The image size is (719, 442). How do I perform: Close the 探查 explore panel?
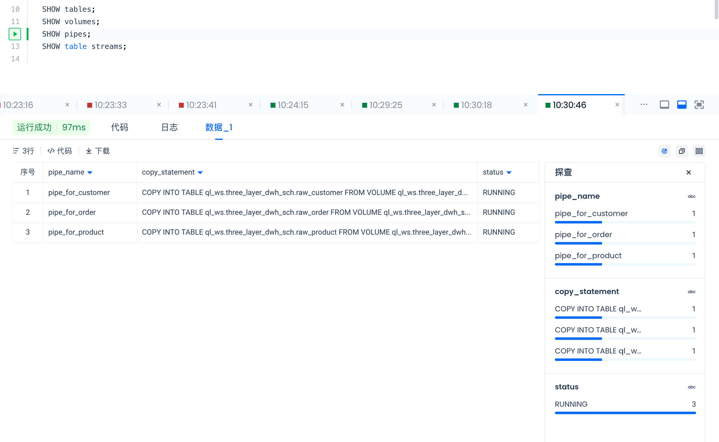coord(688,172)
